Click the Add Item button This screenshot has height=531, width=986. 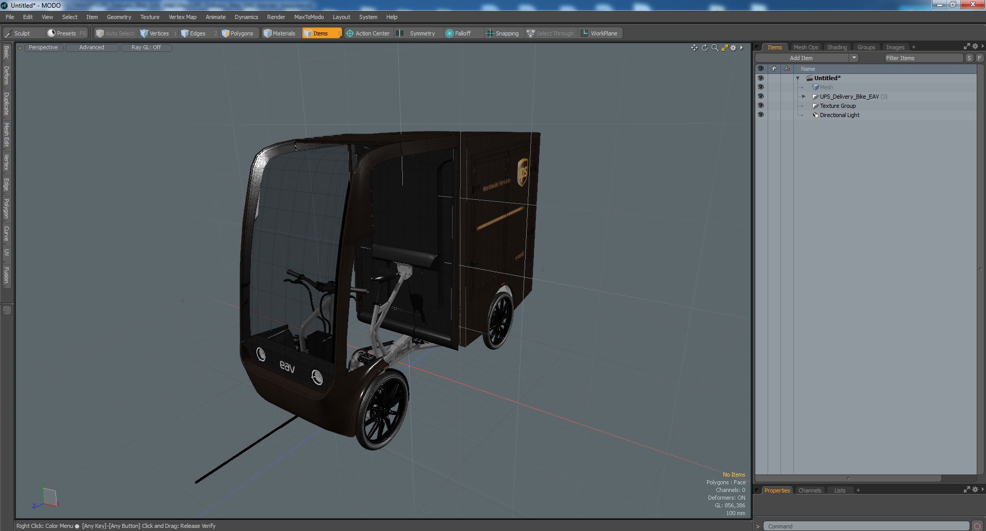(x=802, y=58)
